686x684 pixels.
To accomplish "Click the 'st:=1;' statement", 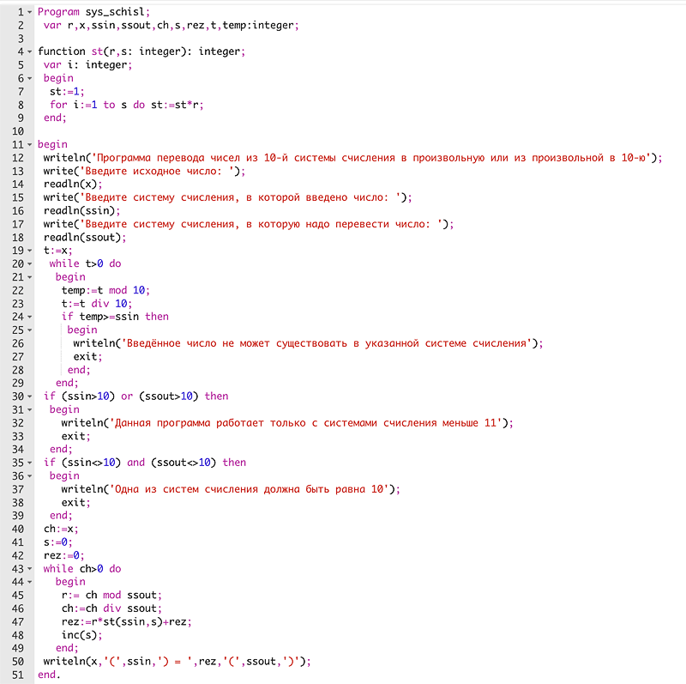I will point(67,92).
